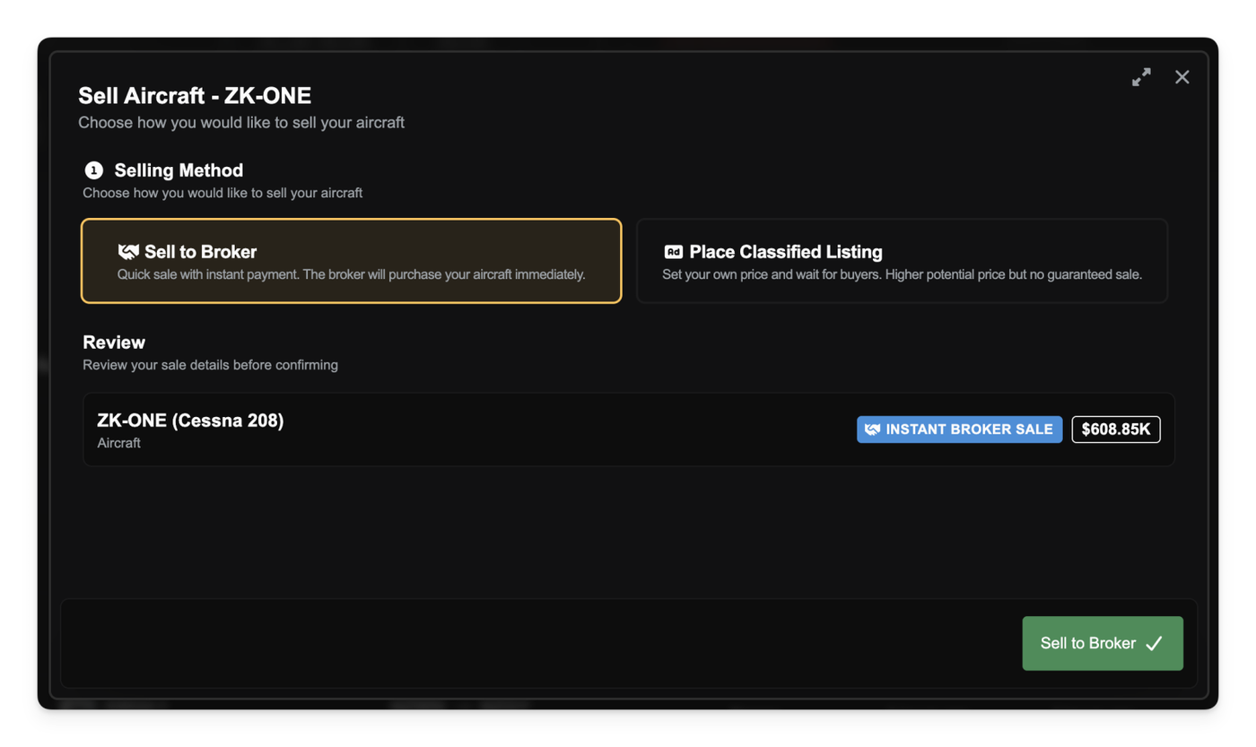Click the Sell Aircraft - ZK-ONE title

coord(195,96)
